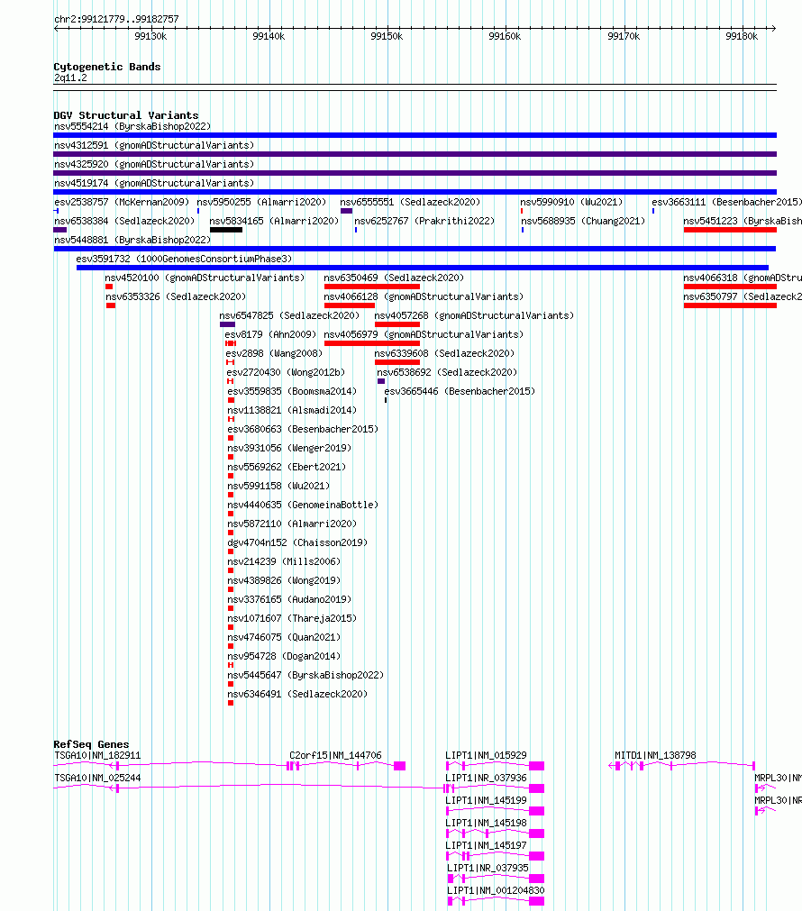This screenshot has width=802, height=911.
Task: Click the nsv5554214 (ByrskaBishop2022) variant label
Action: 132,126
